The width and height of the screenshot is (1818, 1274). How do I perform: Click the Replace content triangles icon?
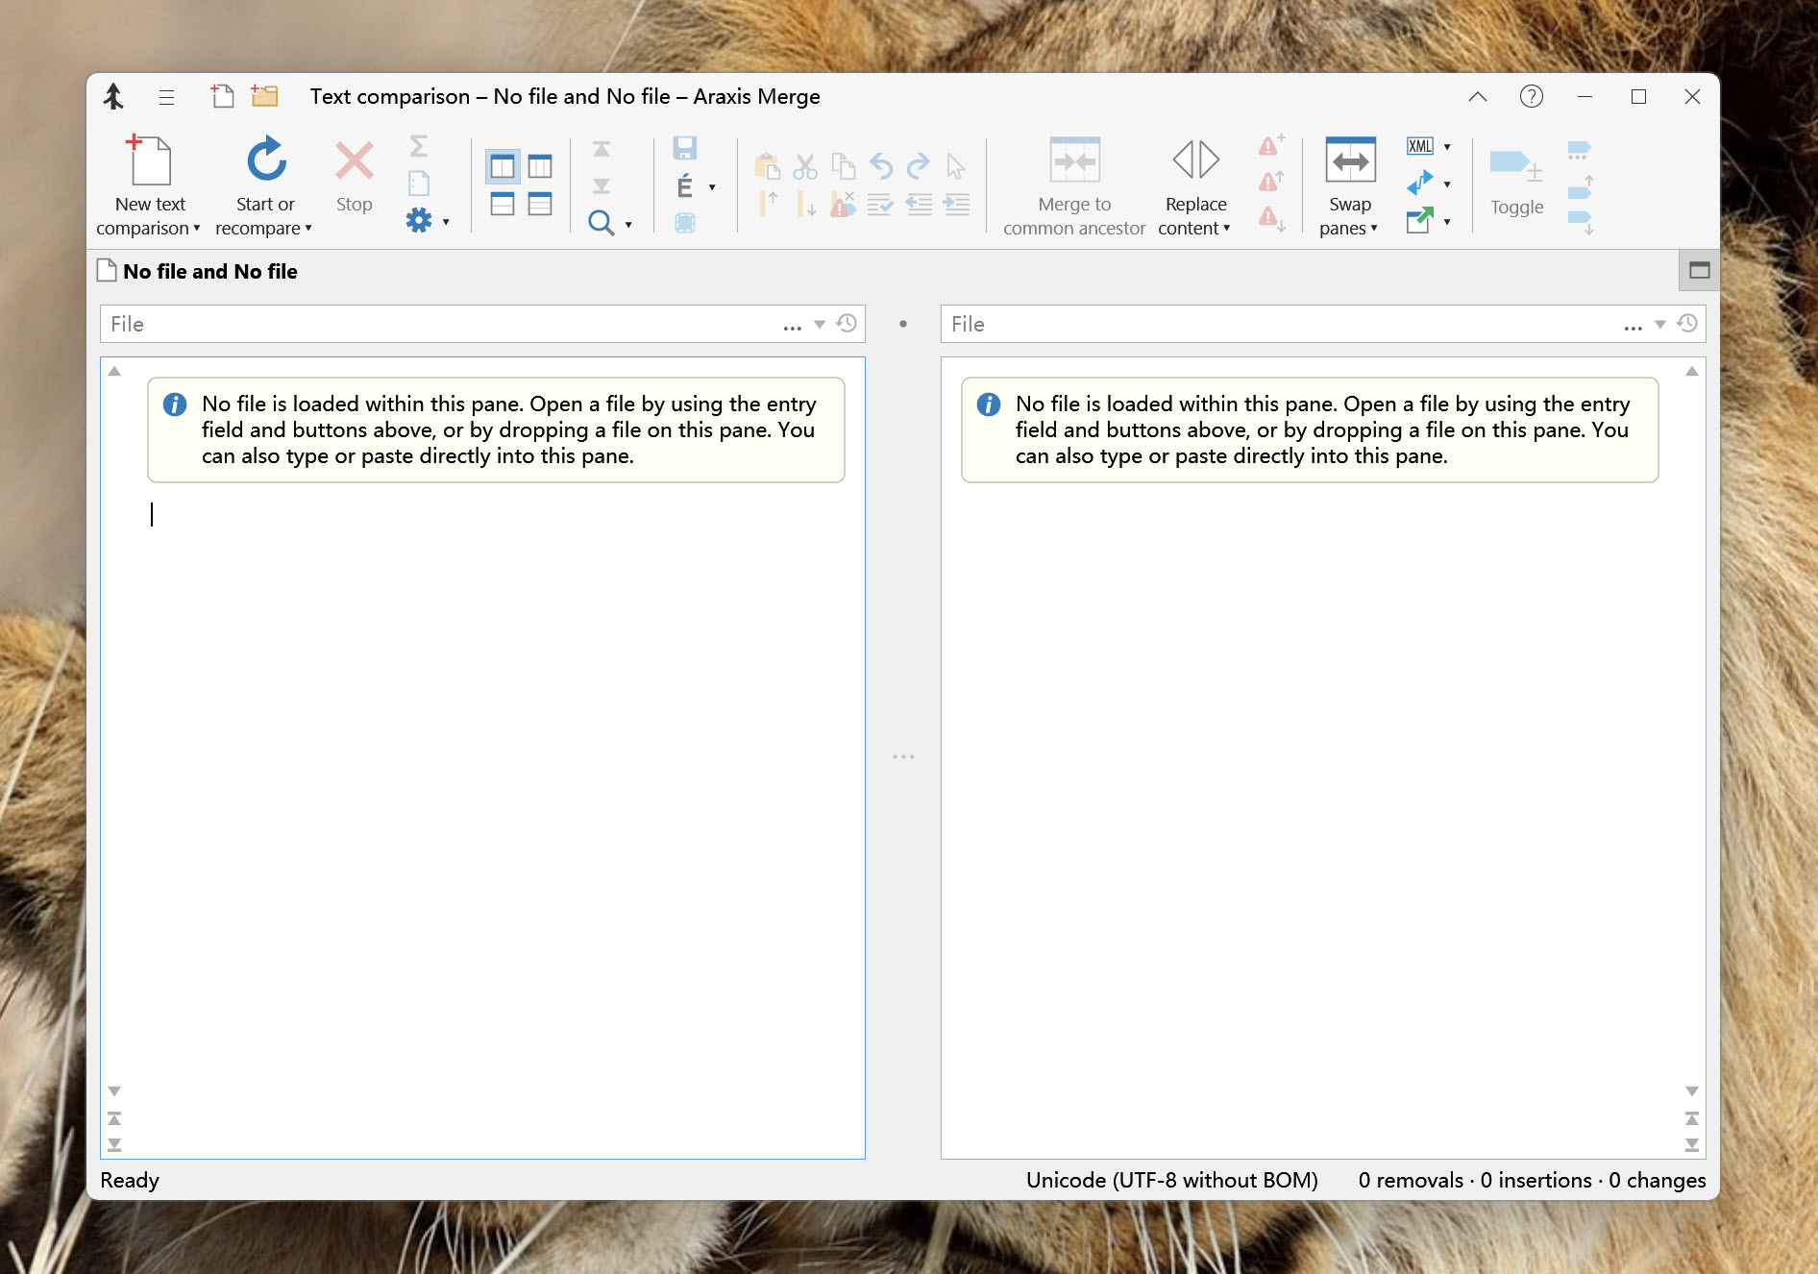point(1195,159)
